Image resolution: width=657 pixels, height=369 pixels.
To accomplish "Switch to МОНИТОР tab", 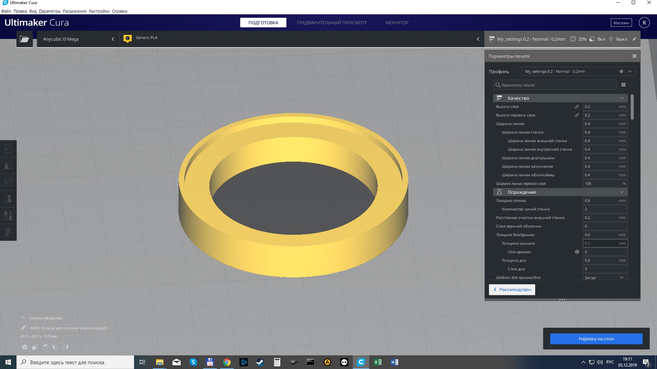I will click(397, 23).
